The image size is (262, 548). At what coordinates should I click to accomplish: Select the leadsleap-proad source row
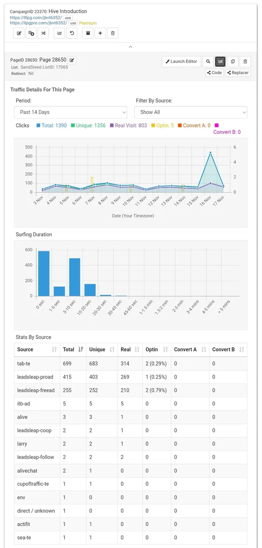[x=130, y=377]
